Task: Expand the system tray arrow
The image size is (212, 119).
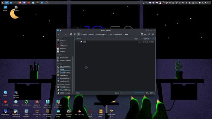Action: [x=210, y=3]
